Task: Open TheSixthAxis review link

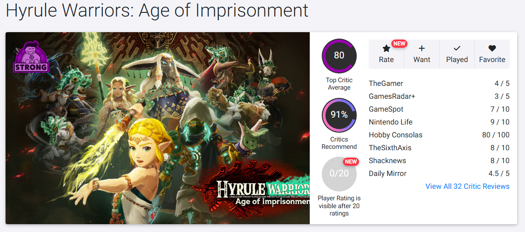Action: pyautogui.click(x=390, y=148)
